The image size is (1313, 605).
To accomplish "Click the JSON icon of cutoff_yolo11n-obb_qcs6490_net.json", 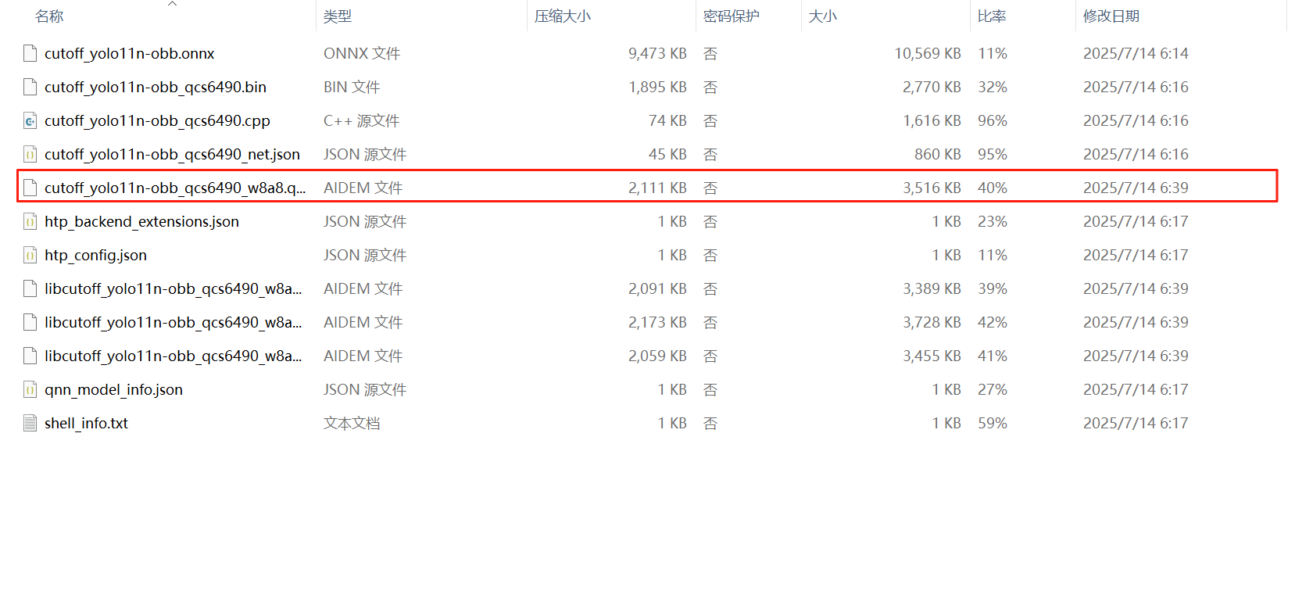I will pos(30,154).
